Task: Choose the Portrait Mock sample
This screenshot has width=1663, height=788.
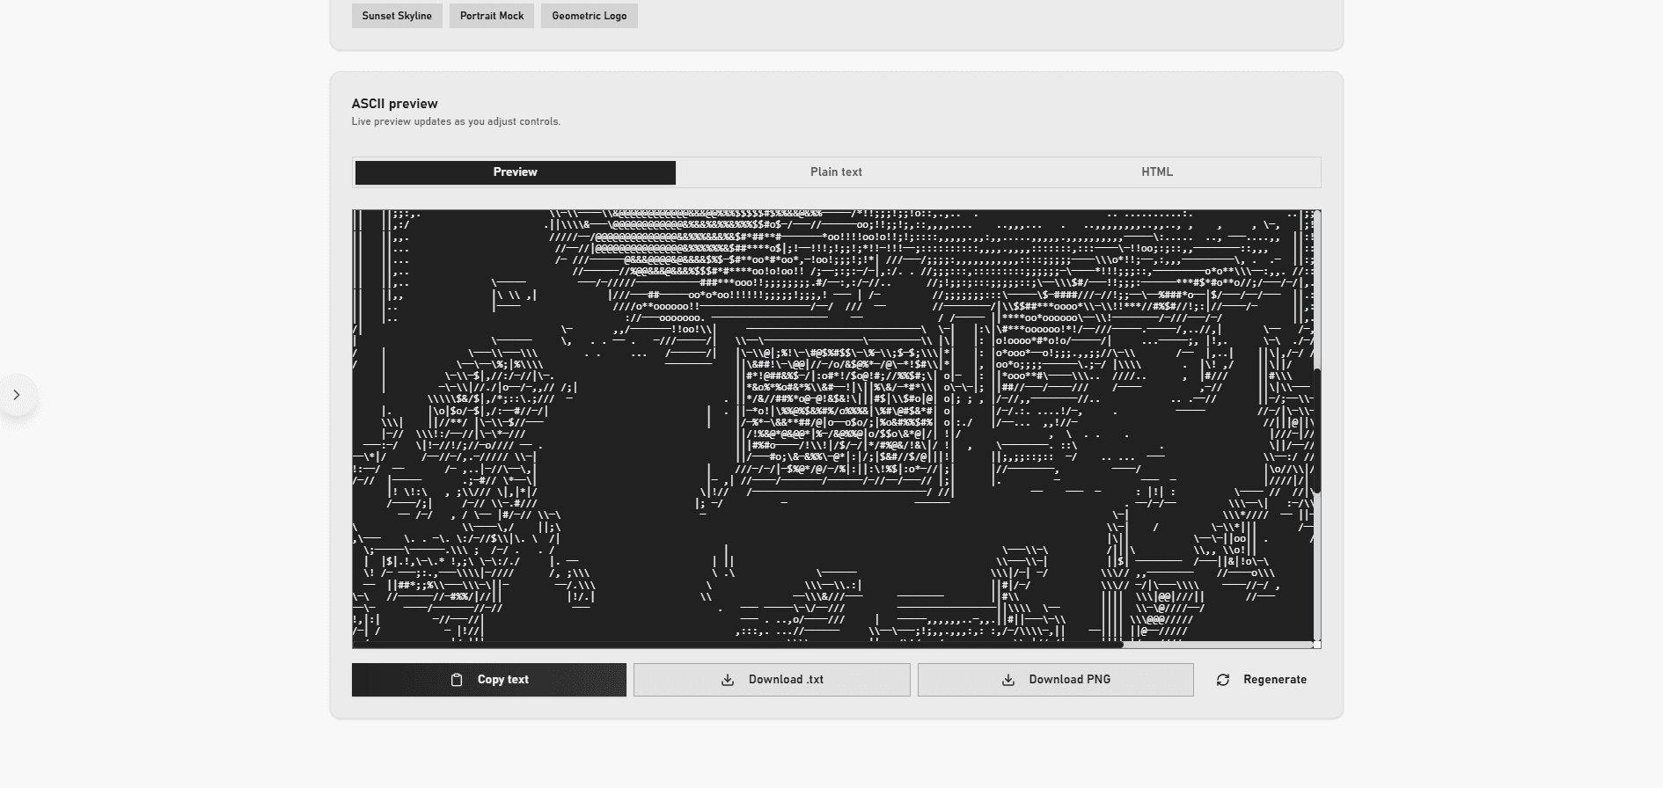Action: (492, 16)
